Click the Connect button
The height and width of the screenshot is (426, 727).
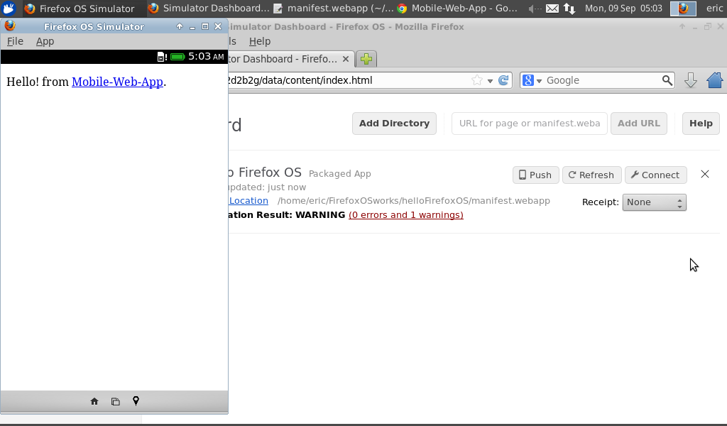pyautogui.click(x=655, y=175)
